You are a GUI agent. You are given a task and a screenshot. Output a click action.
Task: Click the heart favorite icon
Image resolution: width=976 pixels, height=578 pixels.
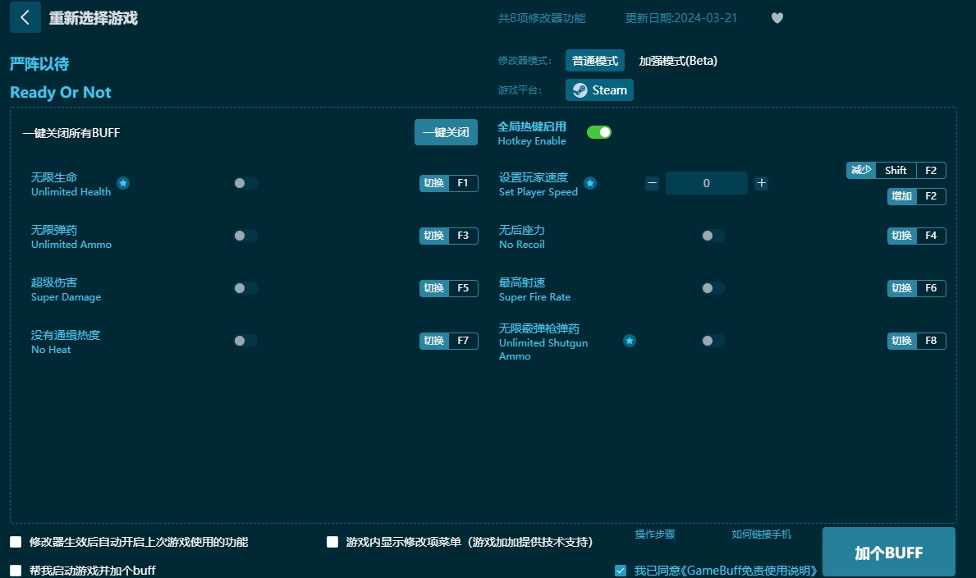(x=777, y=17)
